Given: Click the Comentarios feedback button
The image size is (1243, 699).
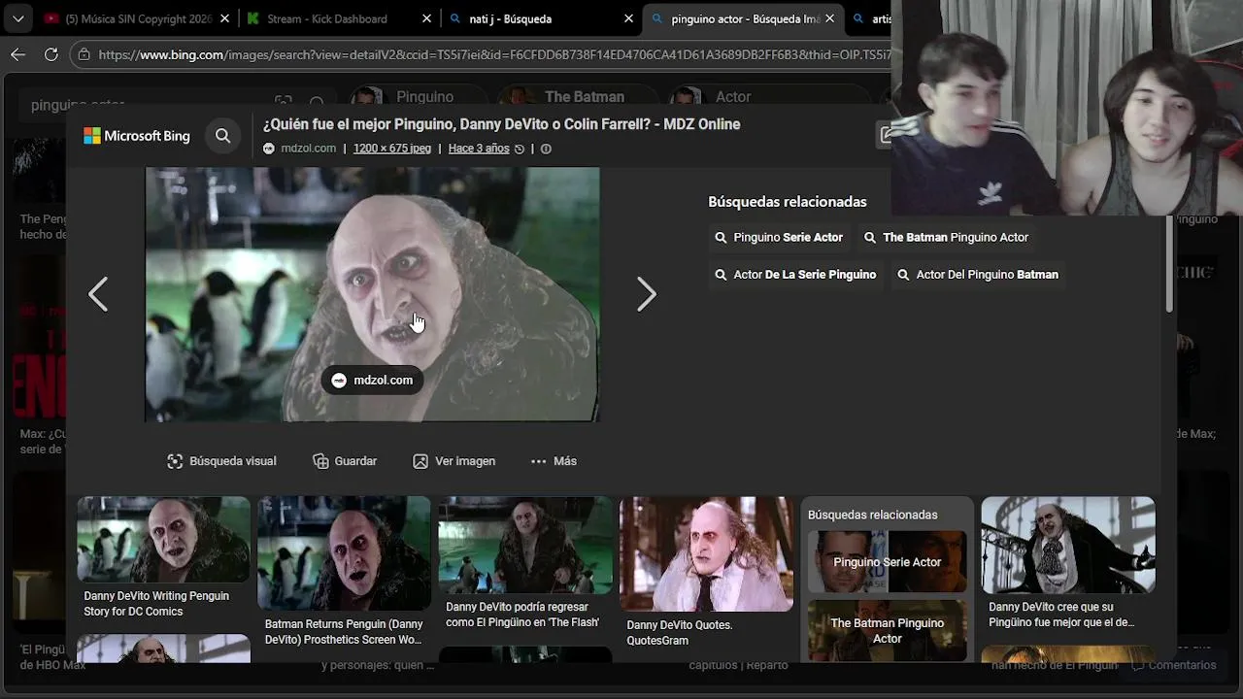Looking at the screenshot, I should tap(1174, 665).
